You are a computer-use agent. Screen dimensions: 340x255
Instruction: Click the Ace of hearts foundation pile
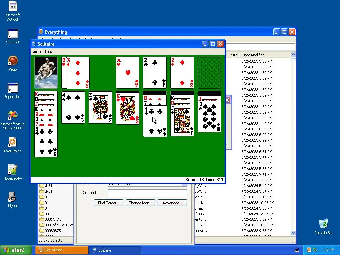(128, 73)
